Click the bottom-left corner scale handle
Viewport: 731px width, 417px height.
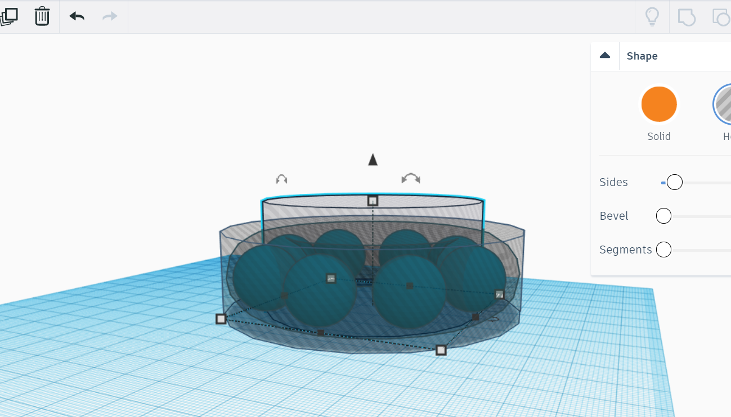tap(219, 319)
